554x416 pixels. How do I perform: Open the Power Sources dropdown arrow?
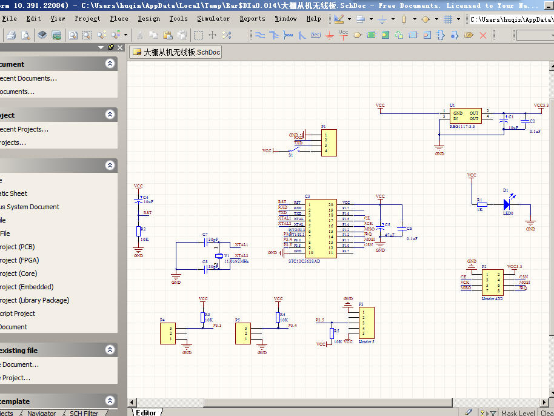pyautogui.click(x=393, y=19)
